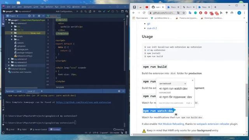Toggle tool window bars icon in PhpStorm
This screenshot has width=249, height=140.
point(3,133)
